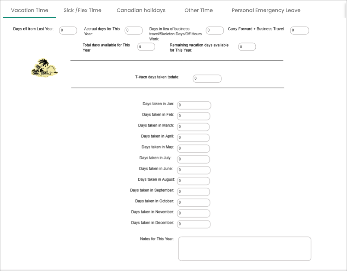Go to the Other Time tab
Screen dimensions: 347x271
coord(198,10)
